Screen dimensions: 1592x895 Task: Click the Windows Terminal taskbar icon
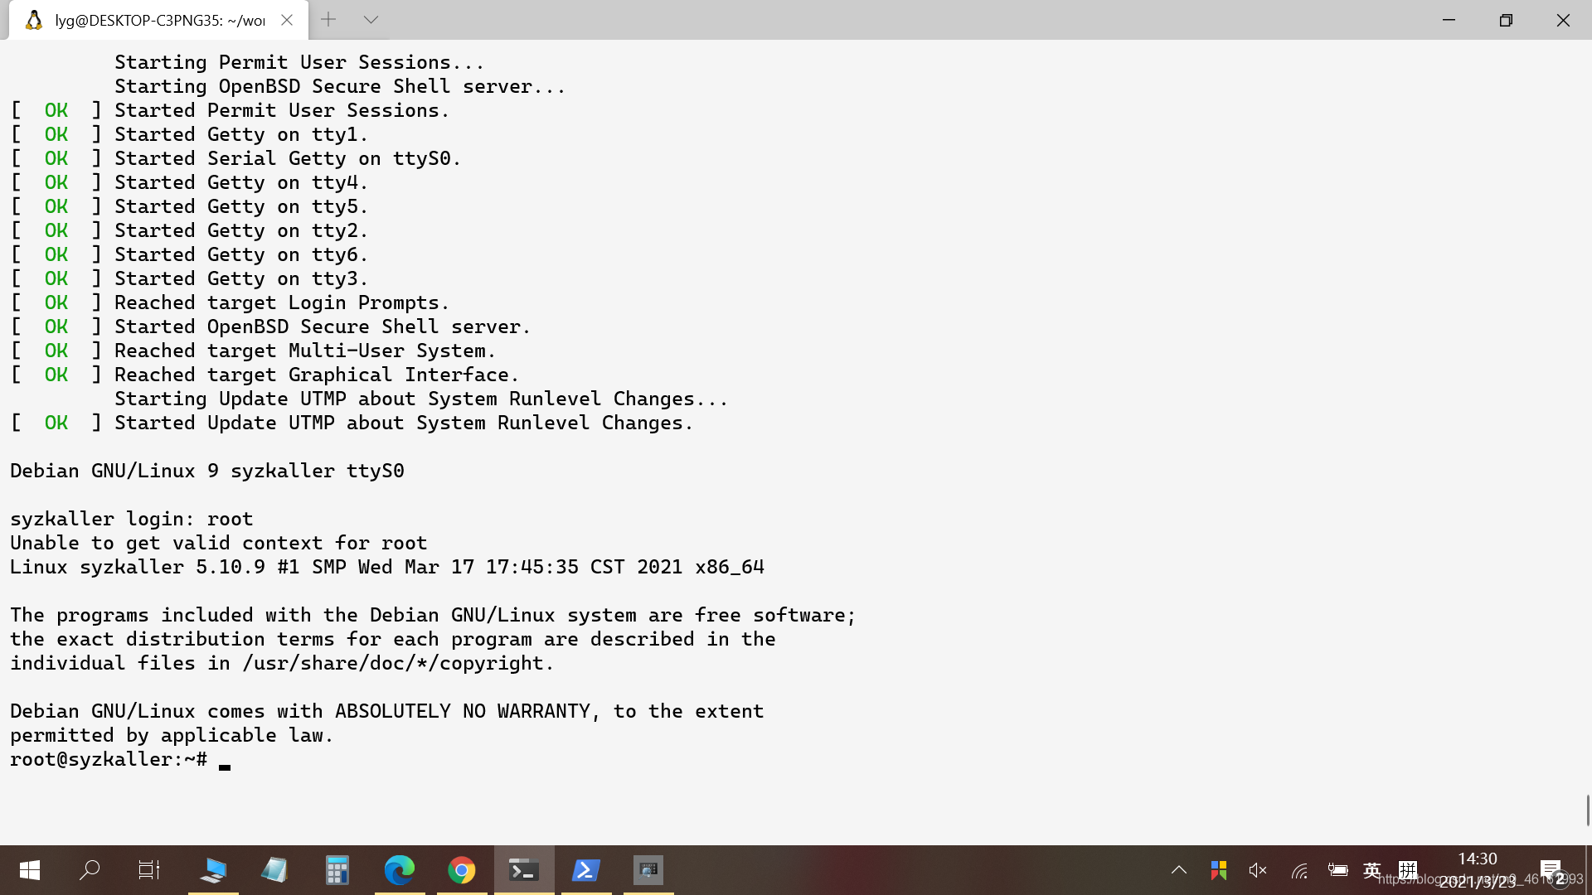524,870
